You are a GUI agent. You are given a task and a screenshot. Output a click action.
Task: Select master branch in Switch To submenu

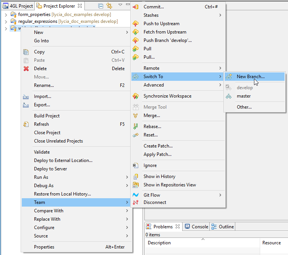(243, 96)
